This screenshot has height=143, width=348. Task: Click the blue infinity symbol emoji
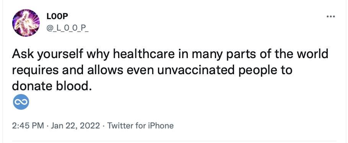pos(21,102)
